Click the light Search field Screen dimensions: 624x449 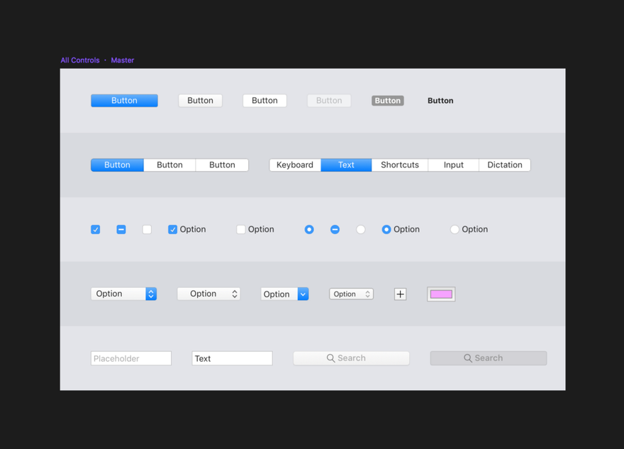coord(351,358)
